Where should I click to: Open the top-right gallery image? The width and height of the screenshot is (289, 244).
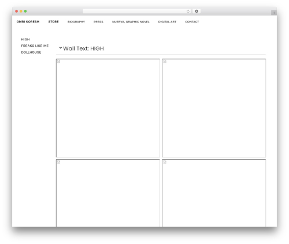[214, 108]
